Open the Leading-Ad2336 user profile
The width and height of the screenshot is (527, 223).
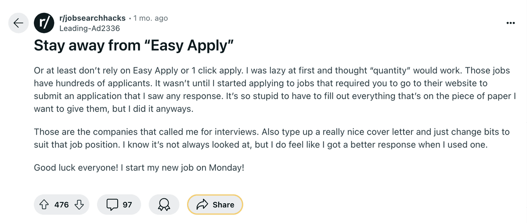[89, 28]
